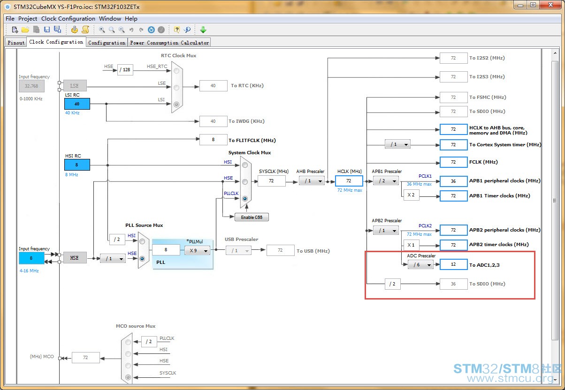Click the MCO output 72 value field
This screenshot has width=565, height=390.
(85, 358)
